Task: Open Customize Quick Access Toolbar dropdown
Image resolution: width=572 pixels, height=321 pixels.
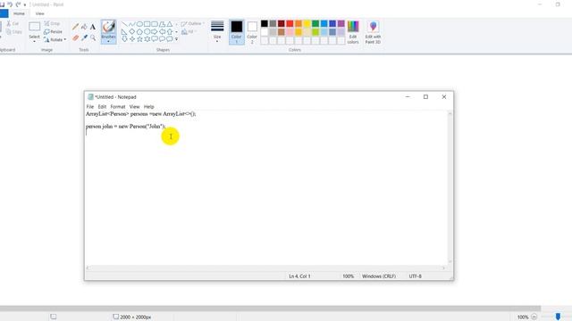Action: click(25, 4)
